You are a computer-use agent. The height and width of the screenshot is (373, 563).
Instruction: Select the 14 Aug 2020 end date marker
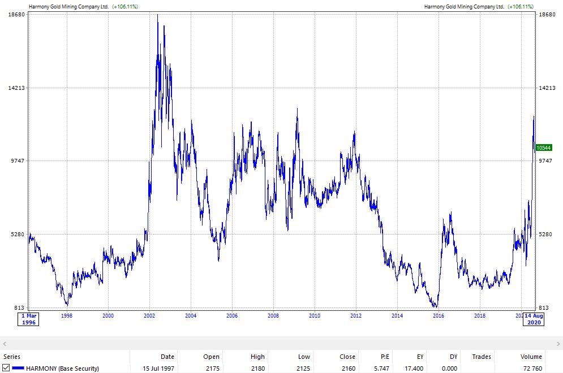pyautogui.click(x=533, y=319)
